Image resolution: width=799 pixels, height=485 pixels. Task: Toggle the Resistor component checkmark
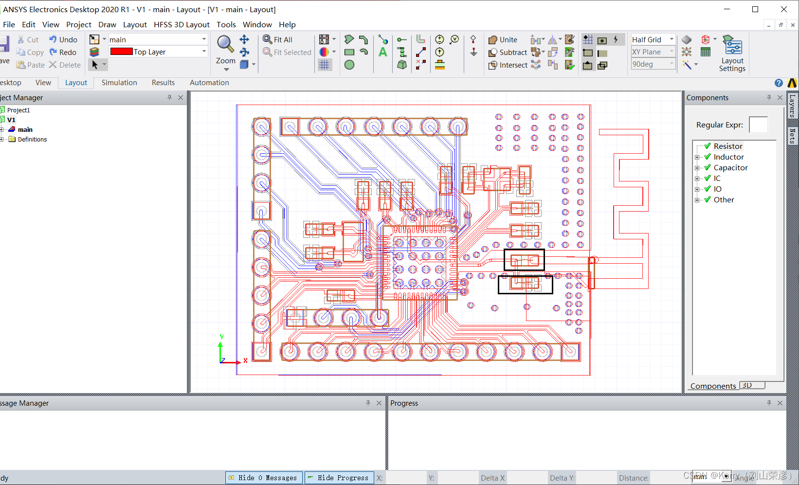(x=708, y=146)
